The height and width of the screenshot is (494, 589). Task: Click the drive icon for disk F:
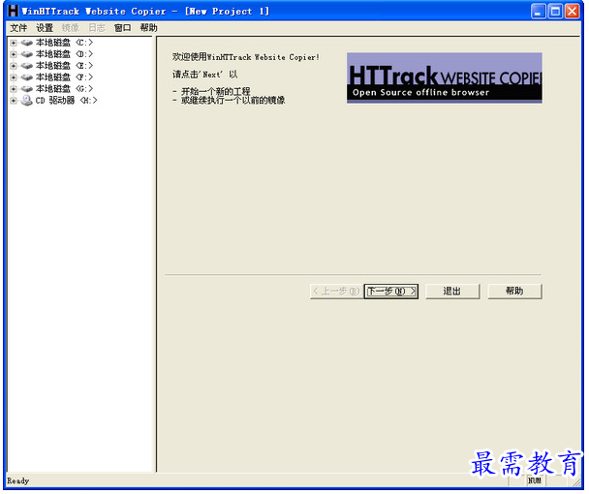[27, 77]
